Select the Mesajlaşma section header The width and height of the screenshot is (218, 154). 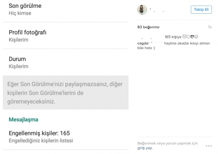click(24, 119)
